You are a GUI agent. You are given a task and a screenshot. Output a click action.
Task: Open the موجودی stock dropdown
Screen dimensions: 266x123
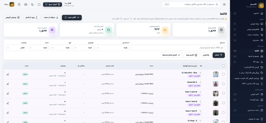(x=83, y=48)
